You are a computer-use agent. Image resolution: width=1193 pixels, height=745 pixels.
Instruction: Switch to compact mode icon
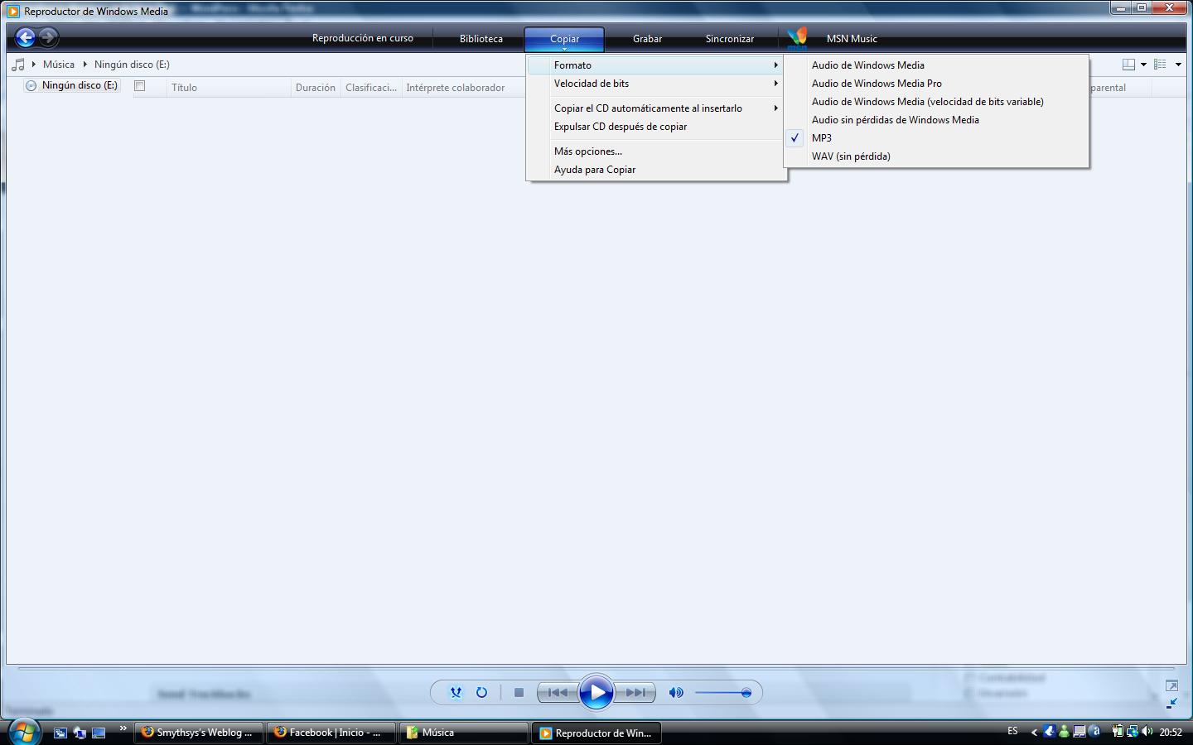[1171, 704]
